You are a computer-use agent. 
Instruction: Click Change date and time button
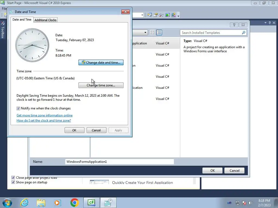tap(101, 63)
